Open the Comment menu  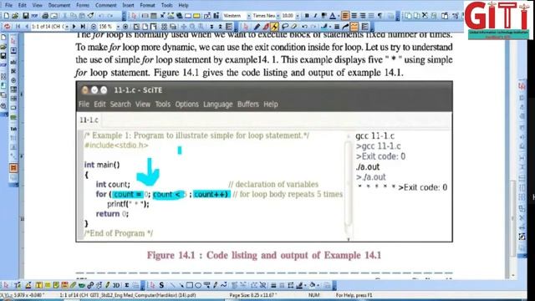click(106, 5)
